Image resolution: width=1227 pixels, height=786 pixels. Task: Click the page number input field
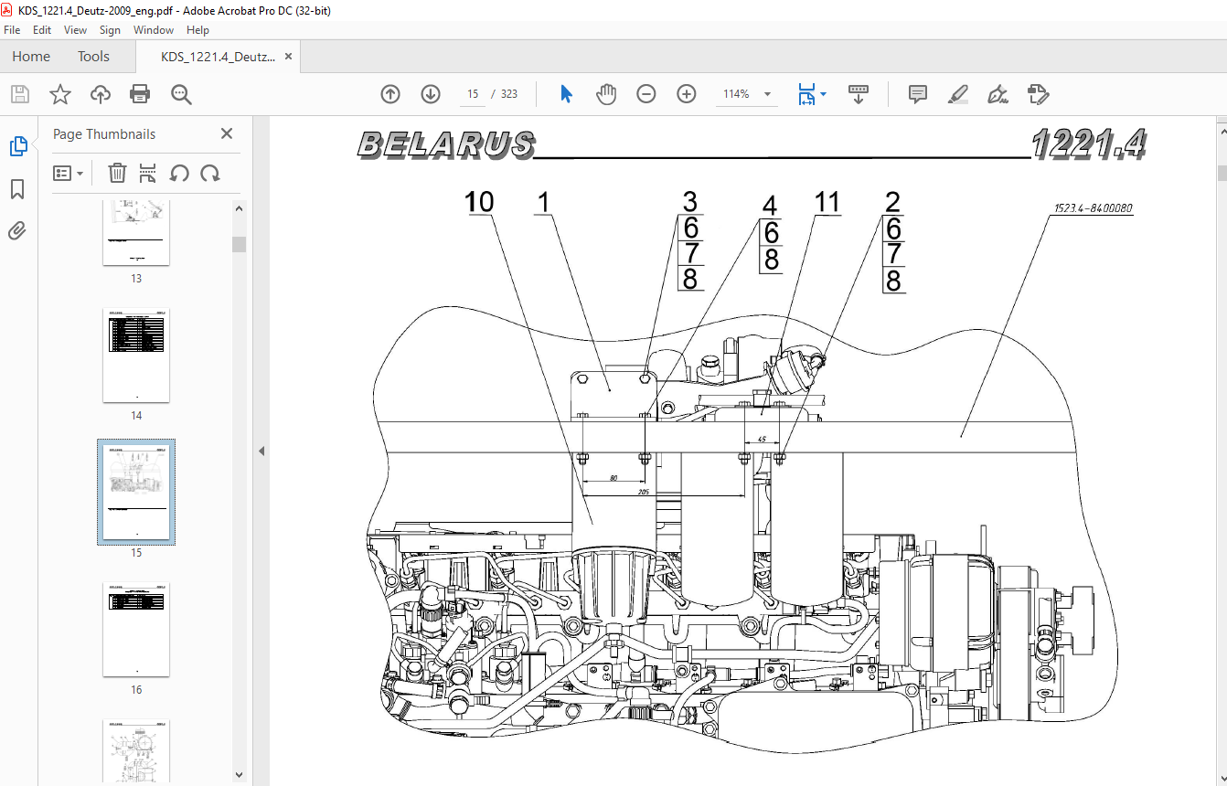tap(473, 94)
